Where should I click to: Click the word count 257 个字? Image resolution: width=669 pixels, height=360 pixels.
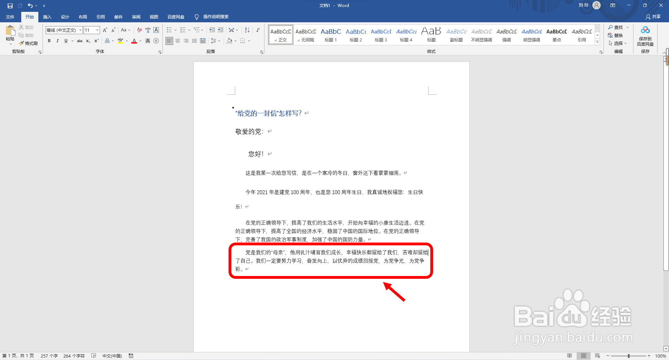pyautogui.click(x=49, y=356)
